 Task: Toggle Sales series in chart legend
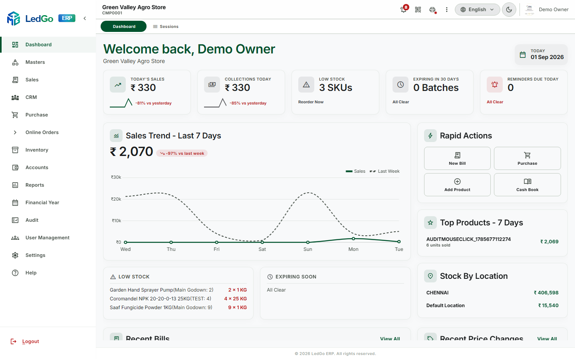tap(355, 171)
